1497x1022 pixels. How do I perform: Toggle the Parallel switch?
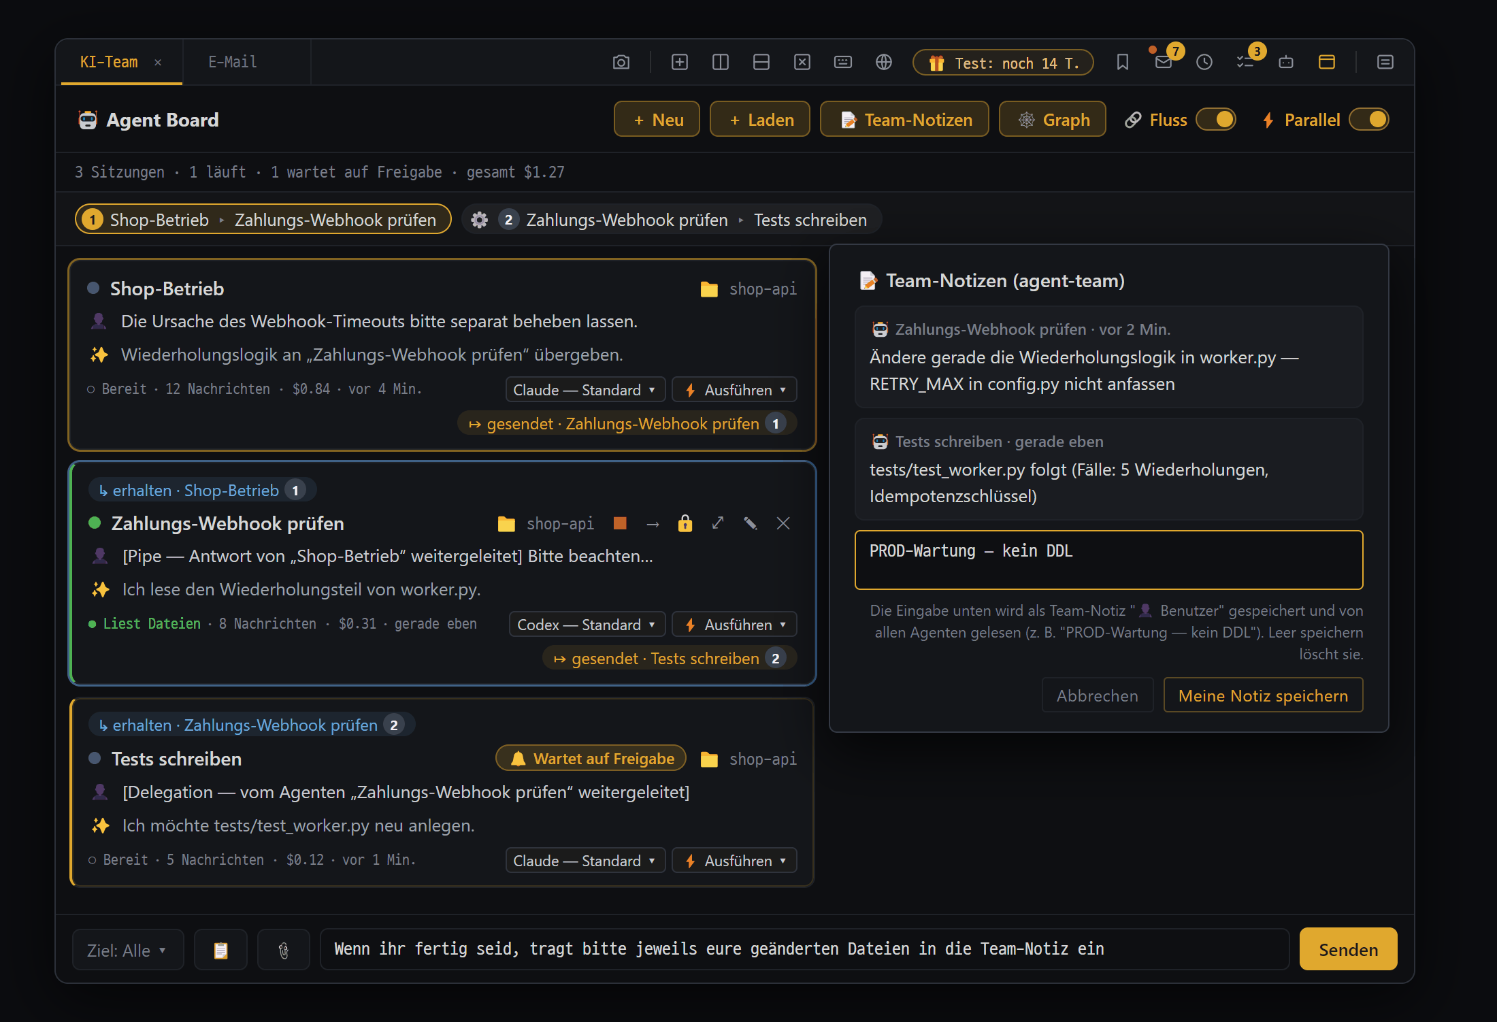pyautogui.click(x=1369, y=120)
